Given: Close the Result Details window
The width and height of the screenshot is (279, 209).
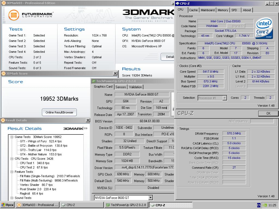Looking at the screenshot, I should tap(88, 120).
